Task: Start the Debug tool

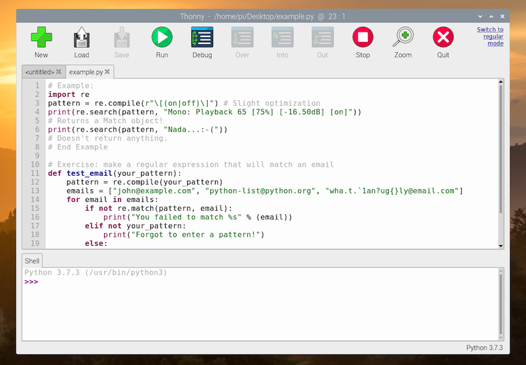Action: (x=202, y=38)
